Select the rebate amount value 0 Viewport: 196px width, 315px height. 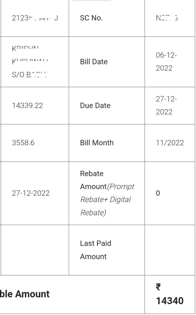[158, 193]
